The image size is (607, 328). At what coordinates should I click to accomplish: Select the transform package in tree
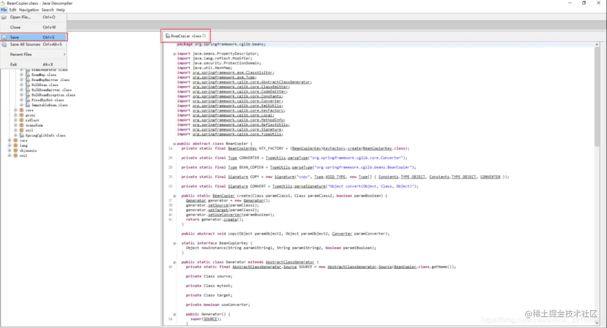point(34,125)
